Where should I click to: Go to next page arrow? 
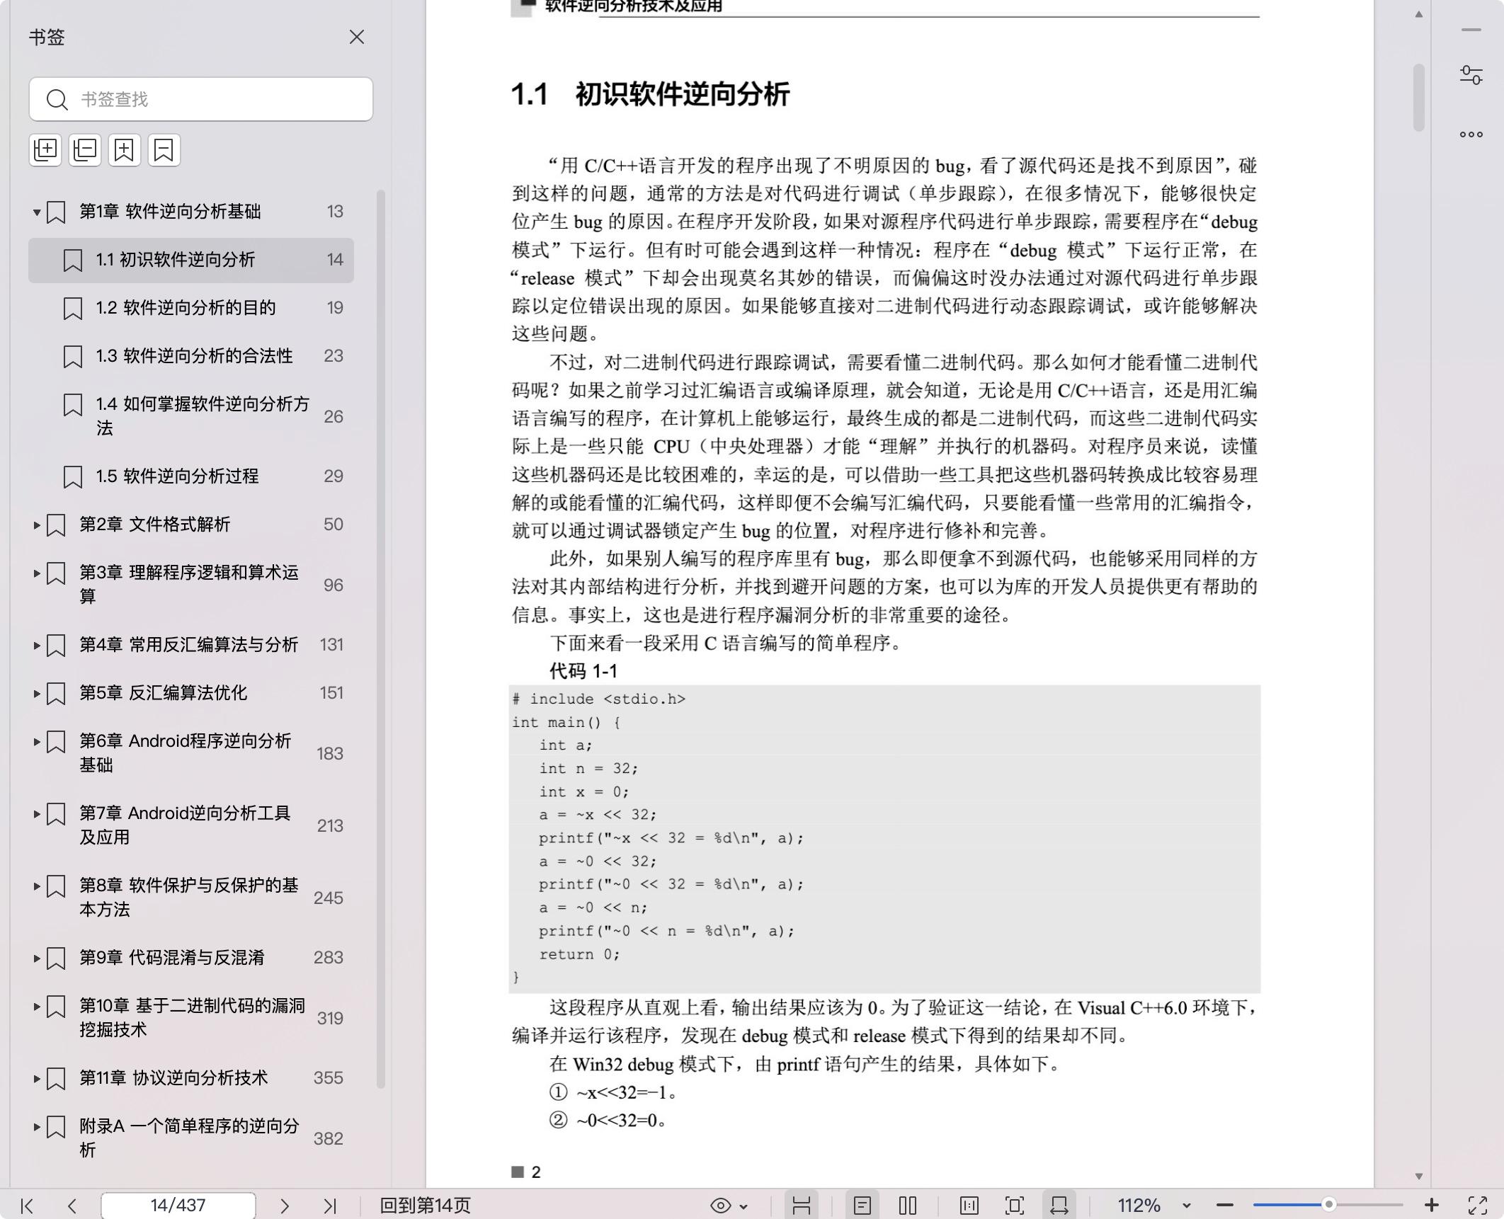(285, 1206)
